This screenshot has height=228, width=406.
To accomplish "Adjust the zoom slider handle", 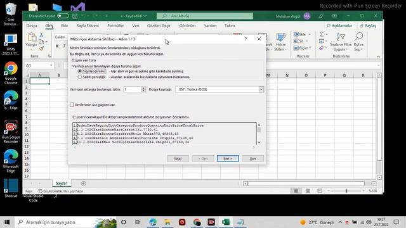I will pos(346,191).
